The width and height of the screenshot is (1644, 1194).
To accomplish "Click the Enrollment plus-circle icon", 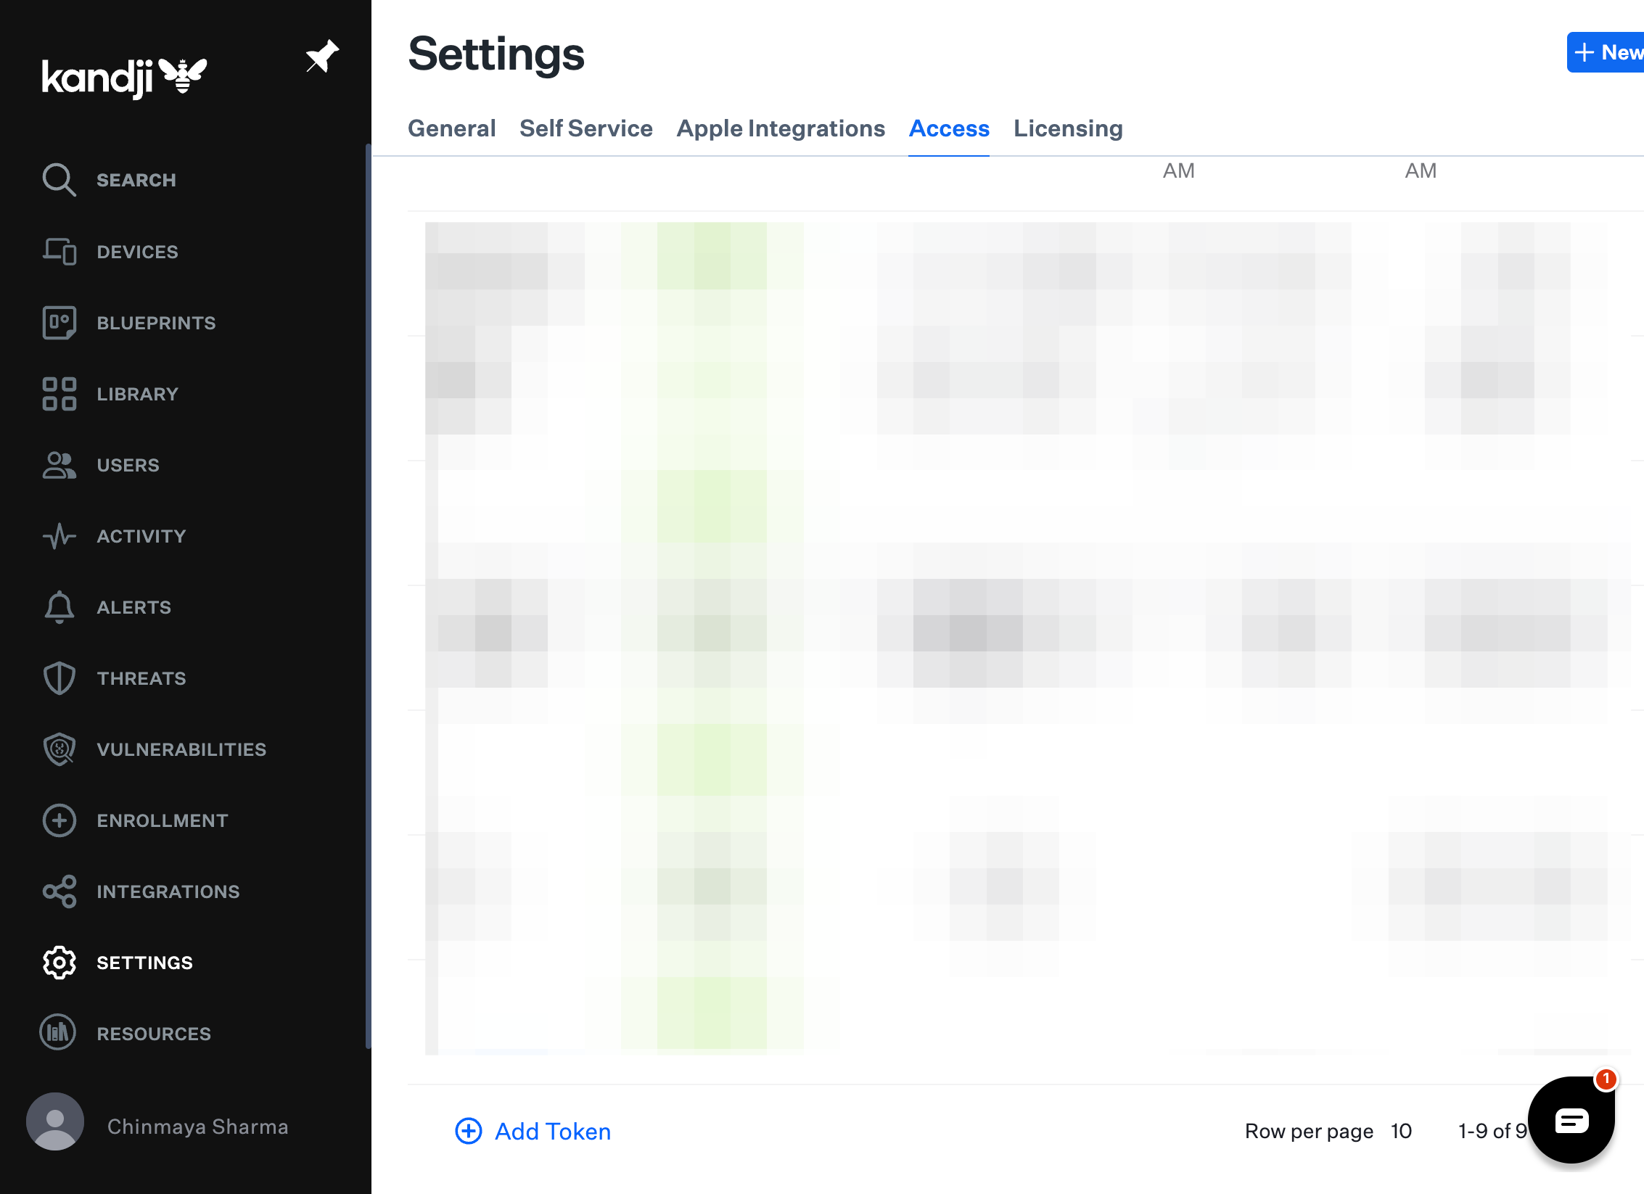I will (x=59, y=820).
